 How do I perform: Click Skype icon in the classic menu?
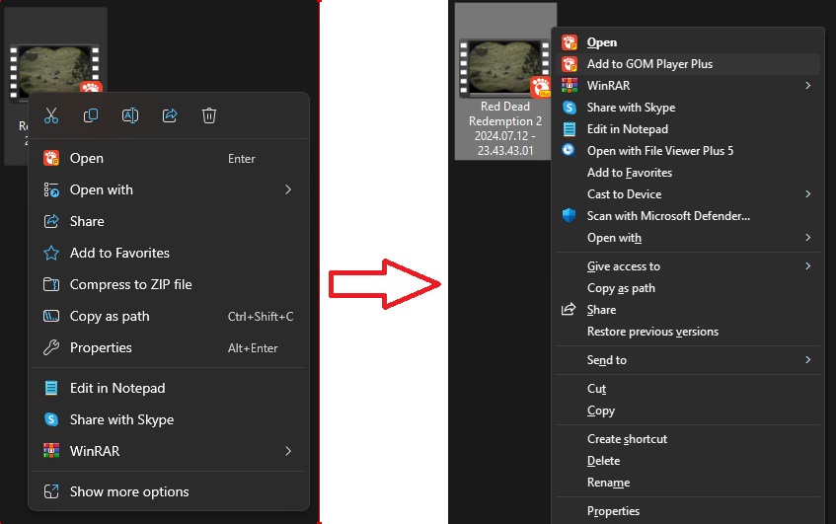click(570, 108)
